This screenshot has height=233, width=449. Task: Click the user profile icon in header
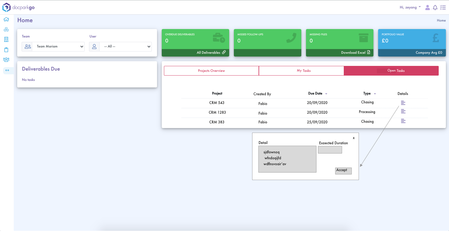click(x=427, y=7)
